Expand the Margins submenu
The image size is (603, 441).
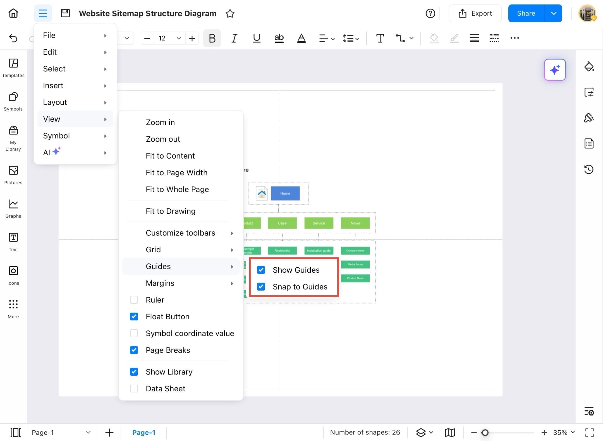[x=160, y=283]
